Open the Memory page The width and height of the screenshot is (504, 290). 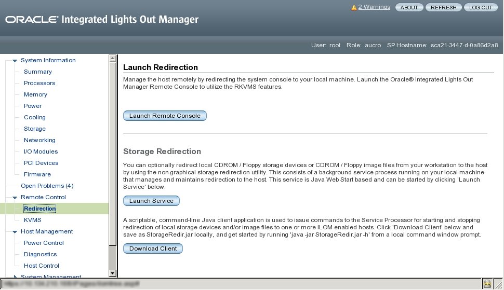point(35,94)
